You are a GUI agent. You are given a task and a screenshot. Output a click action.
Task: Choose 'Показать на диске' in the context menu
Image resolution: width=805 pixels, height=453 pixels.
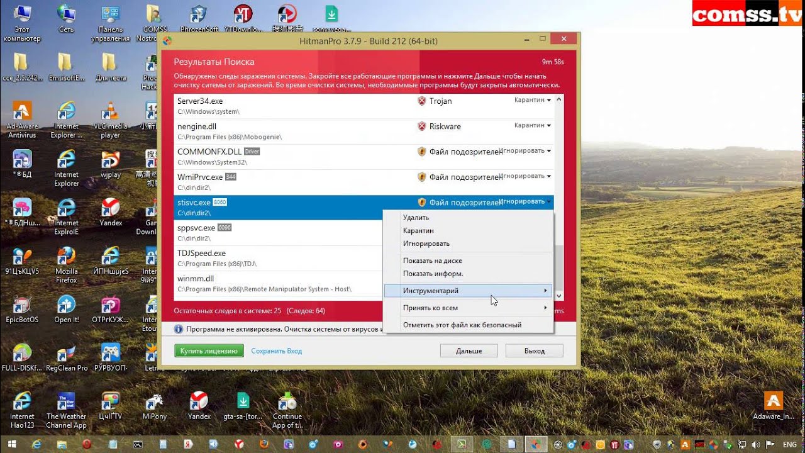coord(468,260)
